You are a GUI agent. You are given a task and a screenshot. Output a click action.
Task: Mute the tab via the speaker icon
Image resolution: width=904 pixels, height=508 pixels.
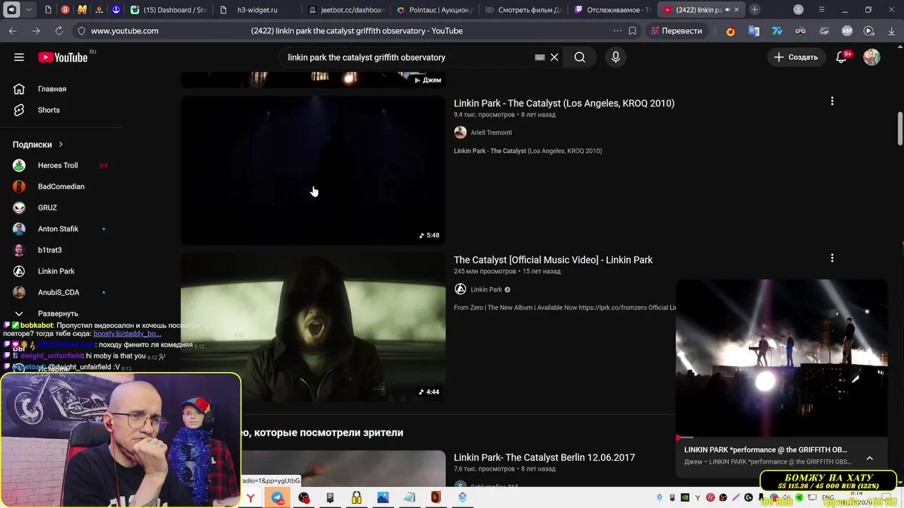pyautogui.click(x=727, y=10)
